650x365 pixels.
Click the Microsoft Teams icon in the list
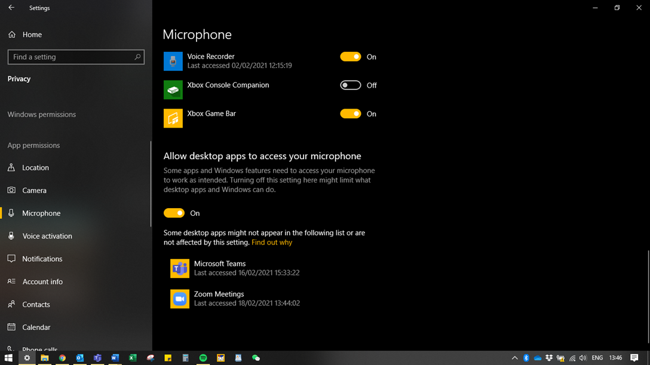[180, 268]
